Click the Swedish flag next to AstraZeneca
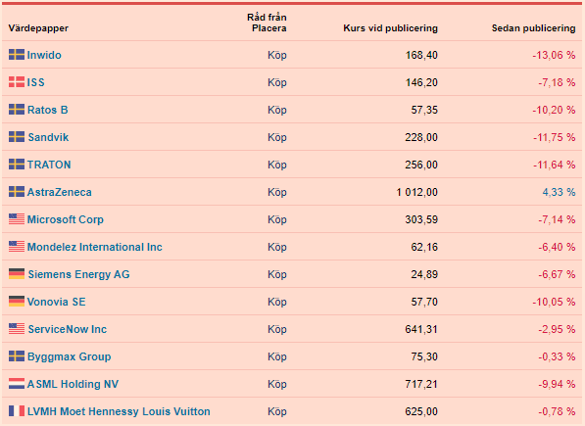Viewport: 585px width, 426px height. point(17,192)
